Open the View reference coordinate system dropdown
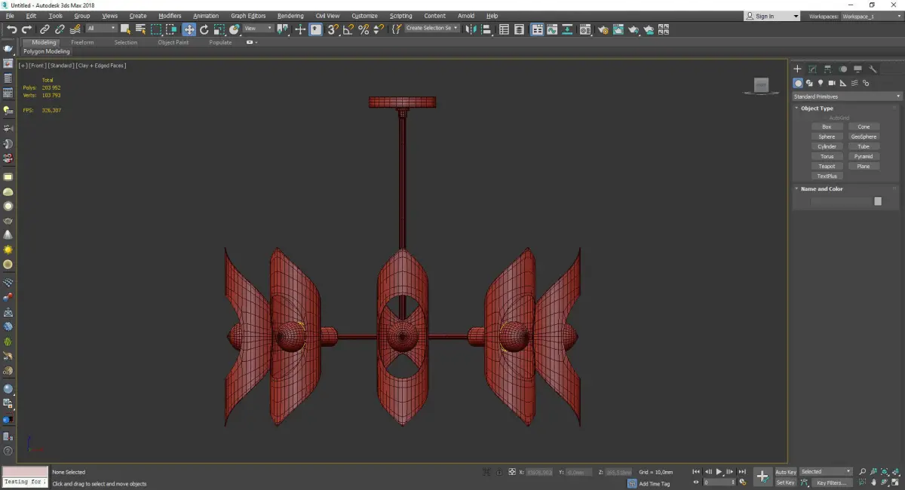Screen dimensions: 905x490 click(258, 29)
